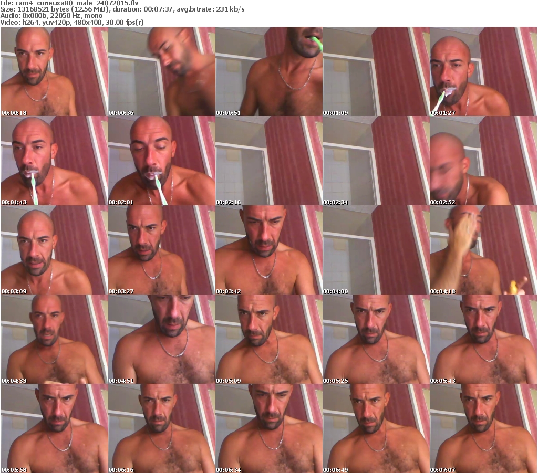Choose the frame stamped 00:06:34
This screenshot has width=538, height=473.
click(x=269, y=428)
